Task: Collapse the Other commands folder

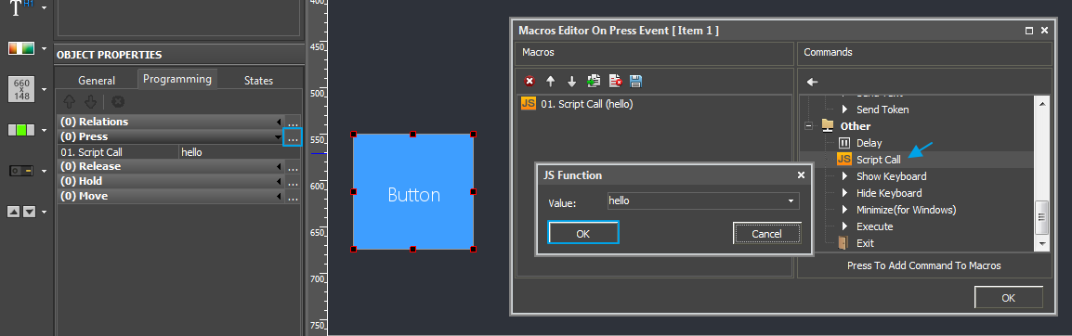Action: click(808, 126)
